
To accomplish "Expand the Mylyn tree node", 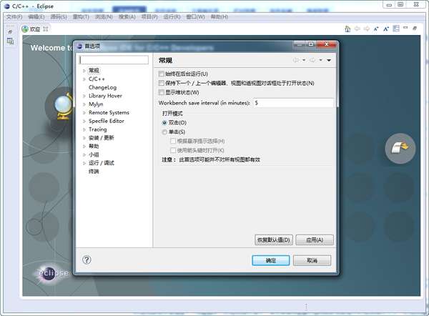I will [x=84, y=104].
